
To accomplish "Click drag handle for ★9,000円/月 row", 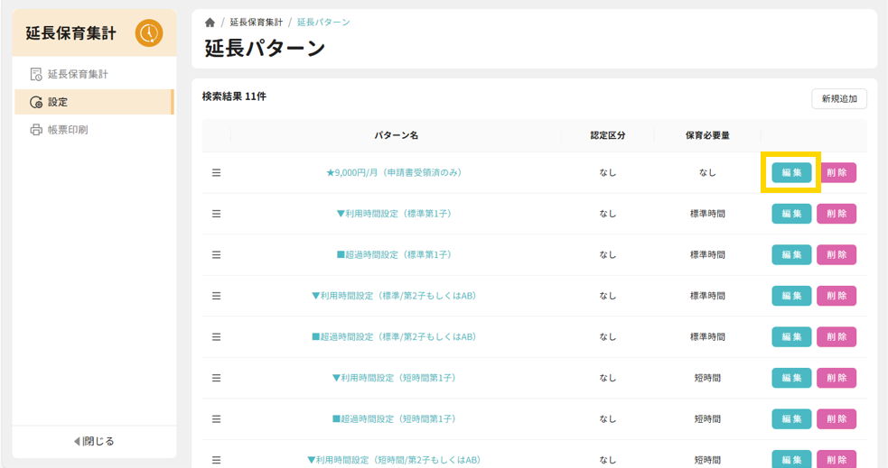I will (216, 172).
